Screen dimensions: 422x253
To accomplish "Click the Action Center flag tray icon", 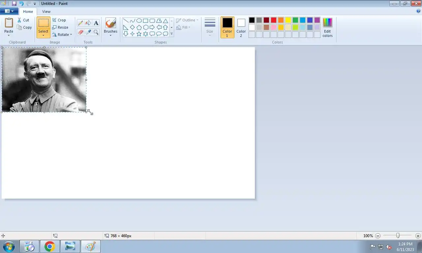I will [x=373, y=247].
